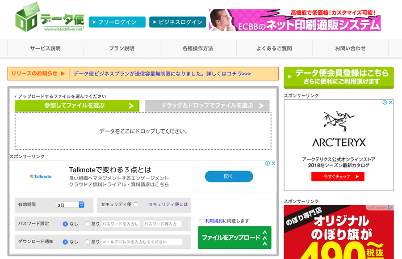Open the 各種操作方法 menu item
The height and width of the screenshot is (259, 402).
point(198,48)
